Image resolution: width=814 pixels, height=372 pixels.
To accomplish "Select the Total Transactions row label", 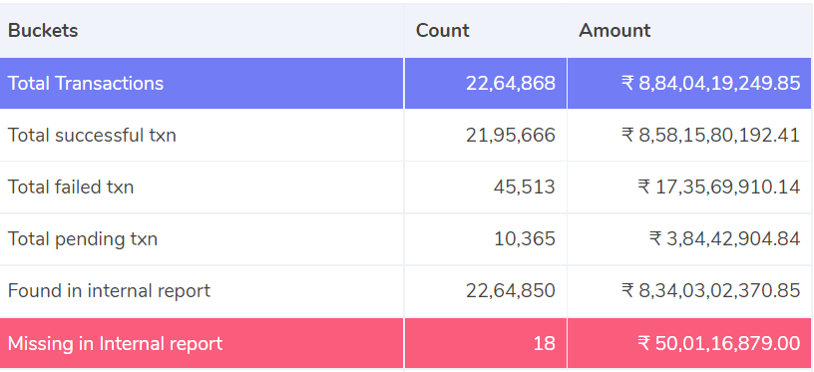I will point(86,83).
